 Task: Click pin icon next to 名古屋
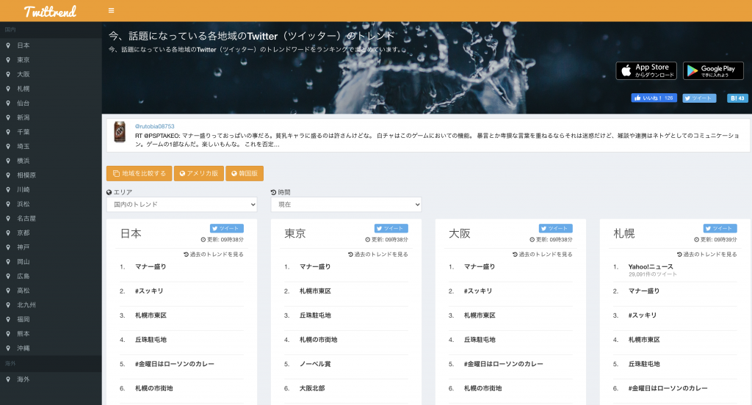pos(8,218)
